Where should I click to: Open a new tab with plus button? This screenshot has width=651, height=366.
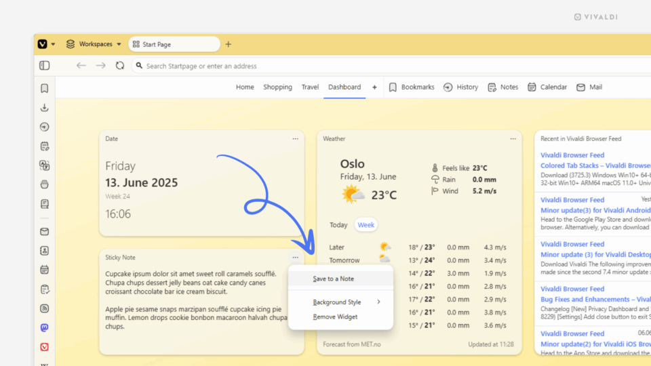(x=229, y=44)
